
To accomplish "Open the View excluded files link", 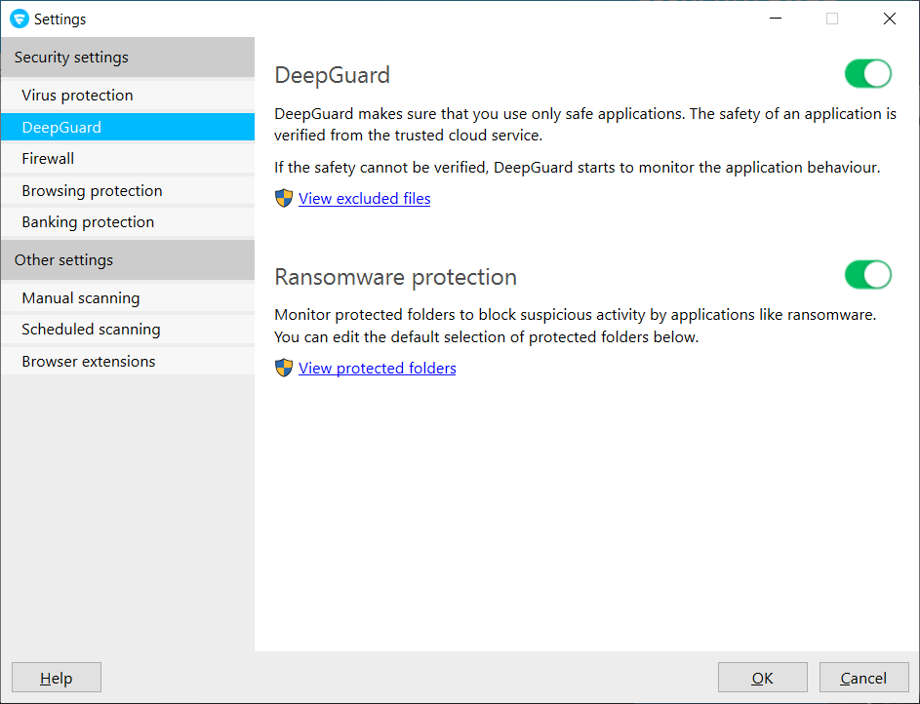I will pyautogui.click(x=364, y=198).
